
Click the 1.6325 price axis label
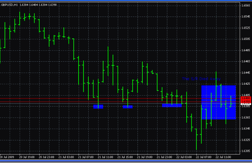246,140
